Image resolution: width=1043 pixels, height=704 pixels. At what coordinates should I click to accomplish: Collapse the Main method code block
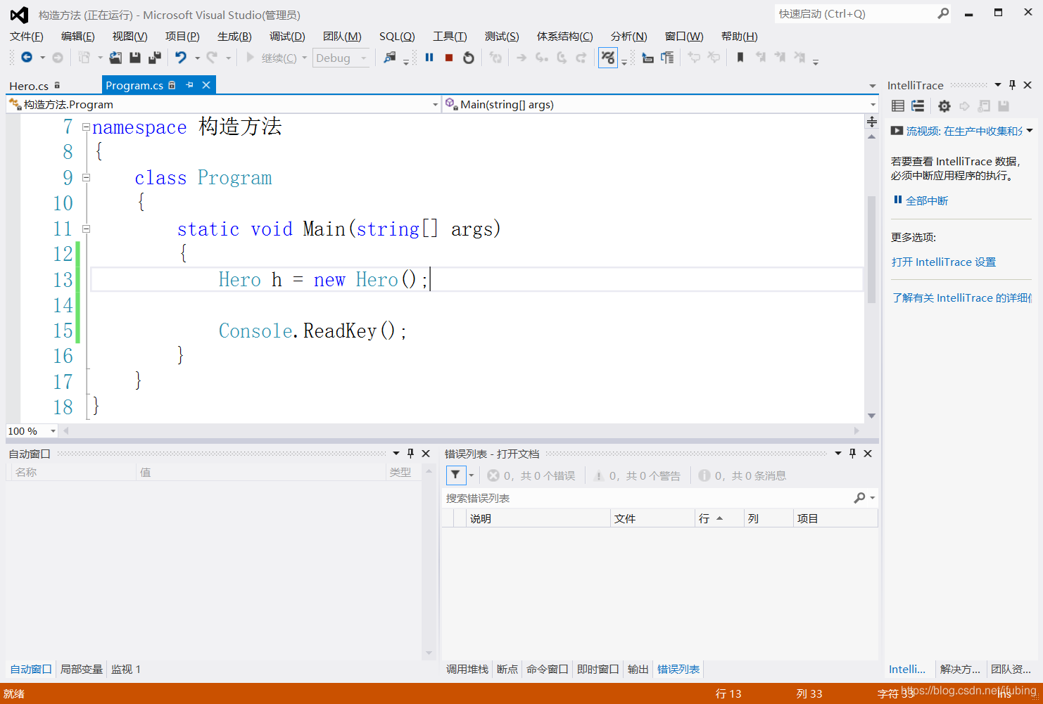coord(86,229)
